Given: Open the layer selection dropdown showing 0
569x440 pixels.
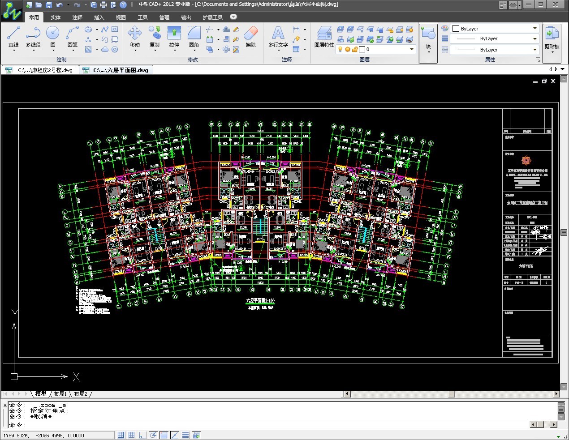Looking at the screenshot, I should click(411, 49).
